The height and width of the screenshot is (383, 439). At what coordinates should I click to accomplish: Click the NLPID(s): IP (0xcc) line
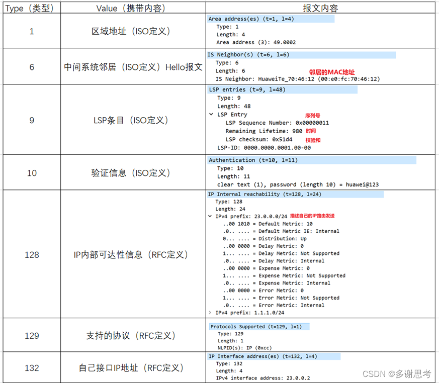245,348
